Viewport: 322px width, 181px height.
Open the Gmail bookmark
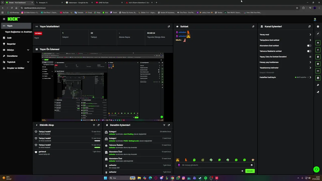point(89,13)
